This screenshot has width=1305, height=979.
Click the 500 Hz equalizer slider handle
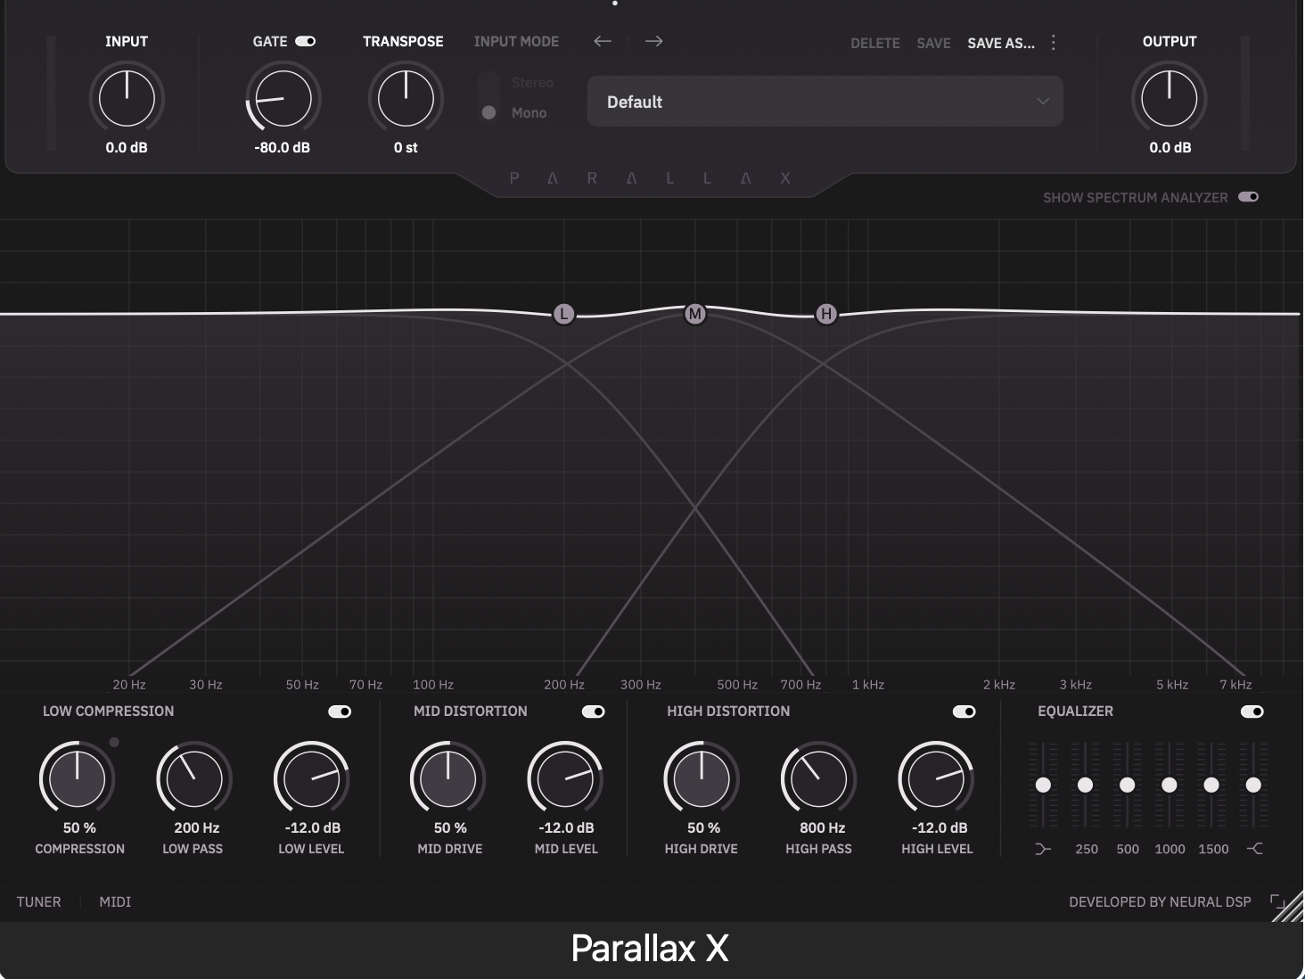1128,785
